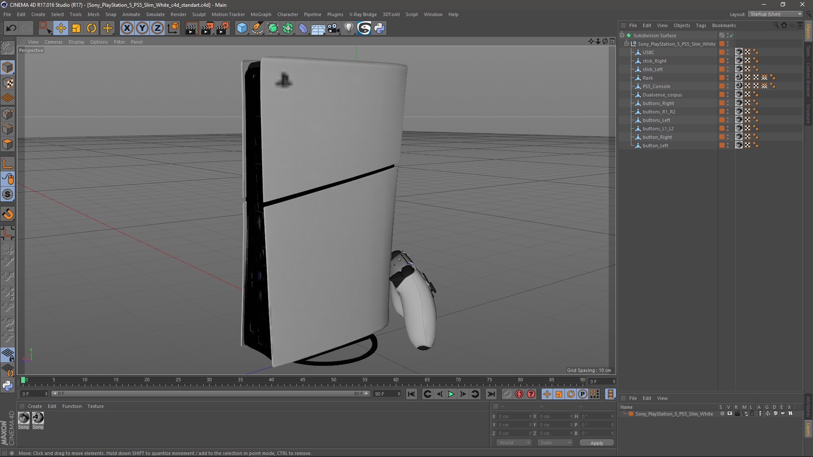This screenshot has width=813, height=457.
Task: Open the V-Ray Bridge menu
Action: click(x=363, y=14)
